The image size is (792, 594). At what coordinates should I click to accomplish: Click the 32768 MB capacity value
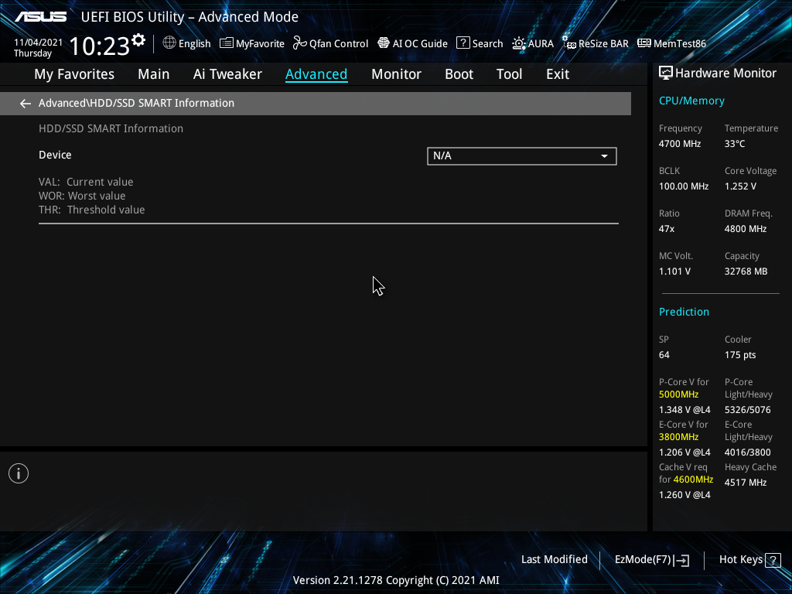[746, 271]
